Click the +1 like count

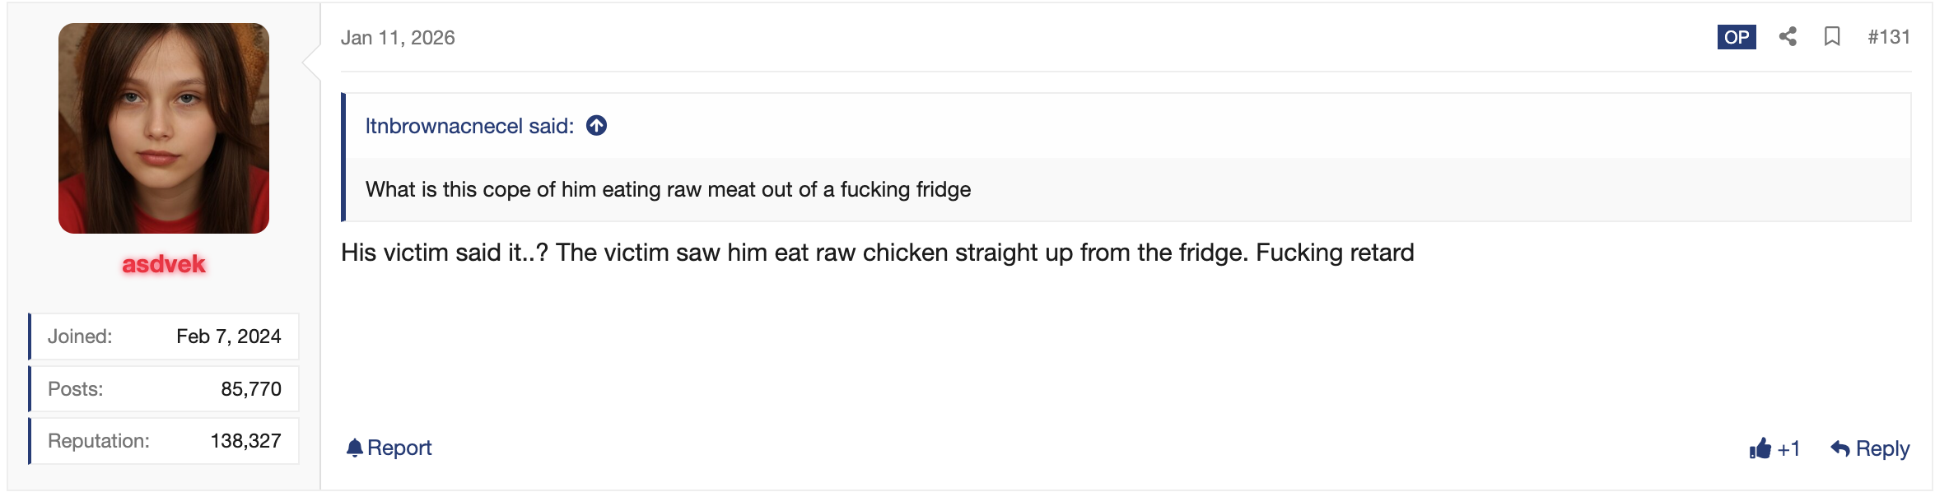(x=1788, y=448)
